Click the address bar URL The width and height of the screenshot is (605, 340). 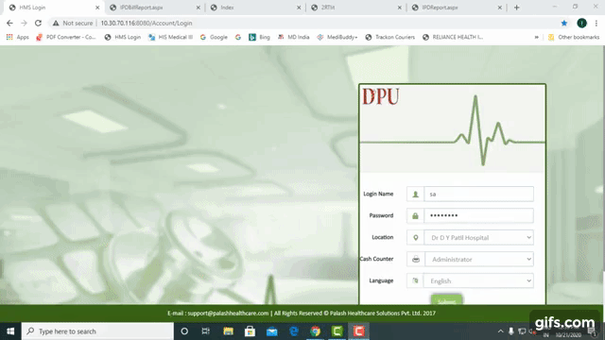(147, 23)
